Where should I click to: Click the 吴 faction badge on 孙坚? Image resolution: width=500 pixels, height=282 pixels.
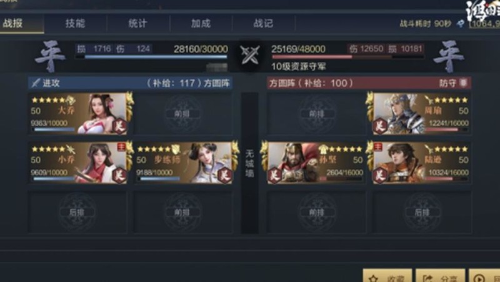[x=274, y=176]
